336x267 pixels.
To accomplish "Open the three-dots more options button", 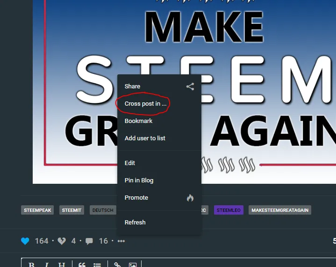I will pyautogui.click(x=121, y=241).
